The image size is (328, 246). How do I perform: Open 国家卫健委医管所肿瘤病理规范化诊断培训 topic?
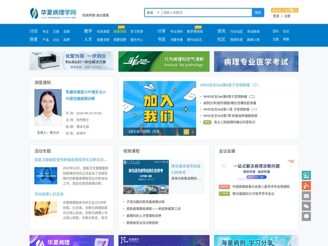(x=71, y=160)
